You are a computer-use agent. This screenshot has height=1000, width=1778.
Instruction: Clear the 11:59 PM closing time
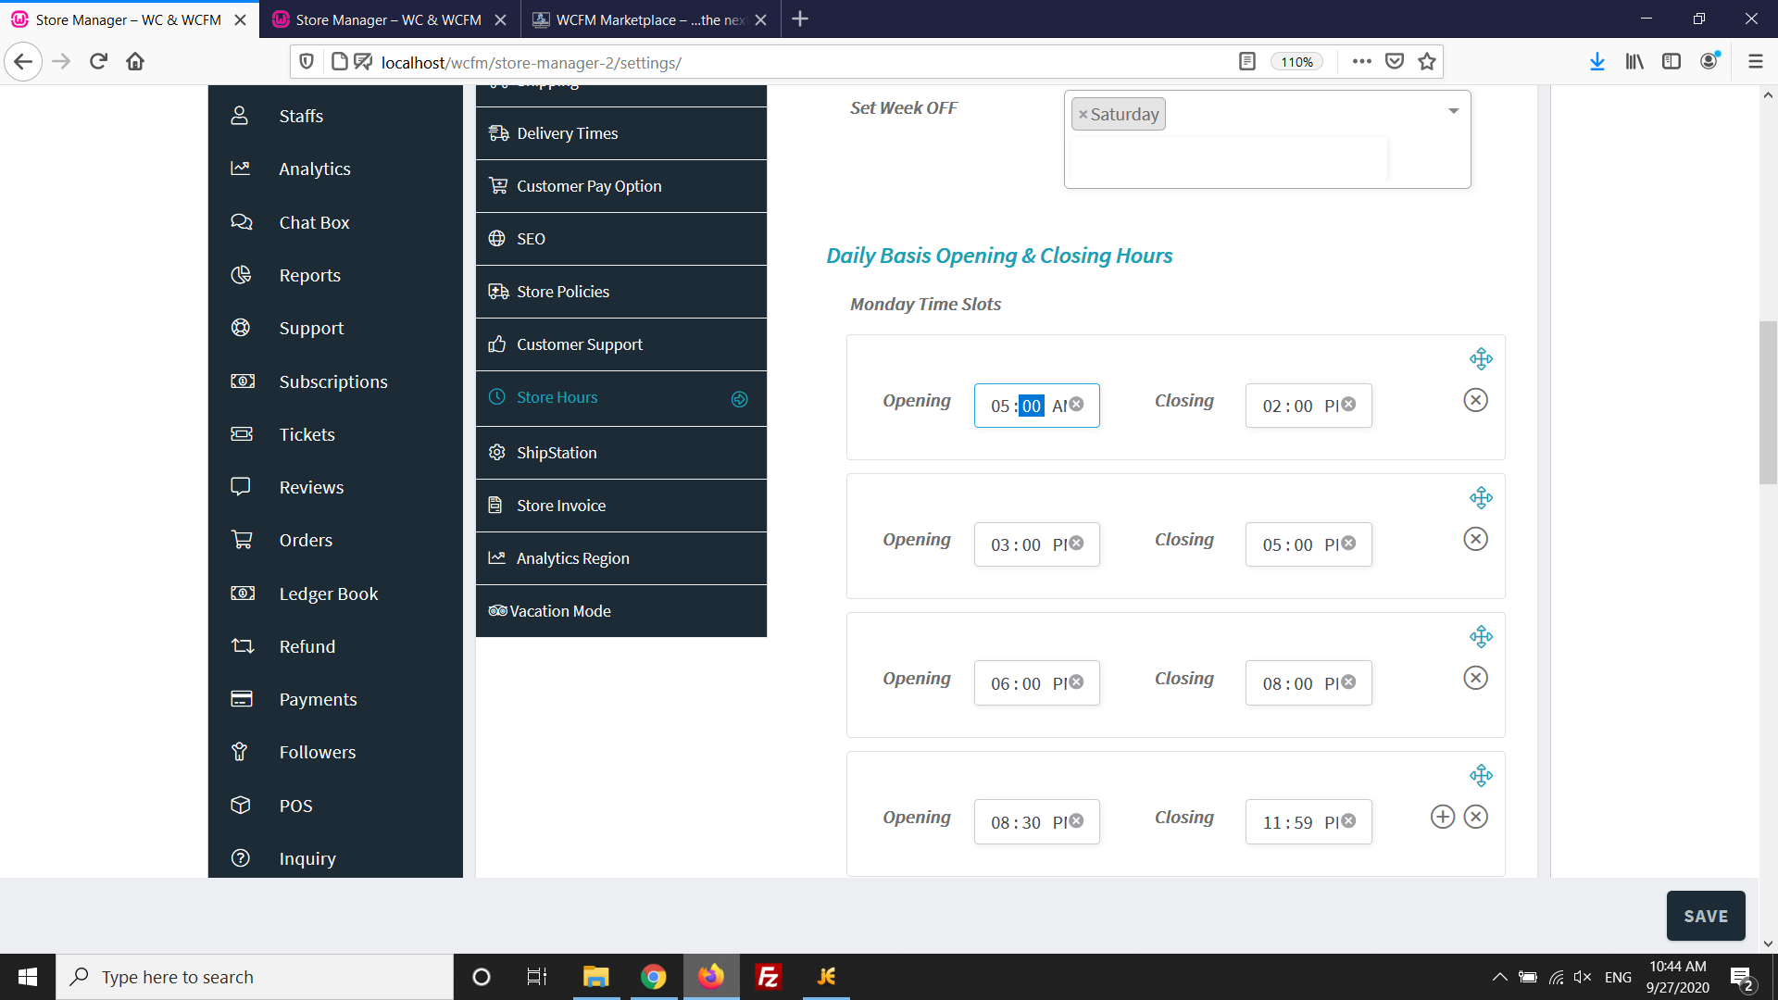tap(1348, 821)
